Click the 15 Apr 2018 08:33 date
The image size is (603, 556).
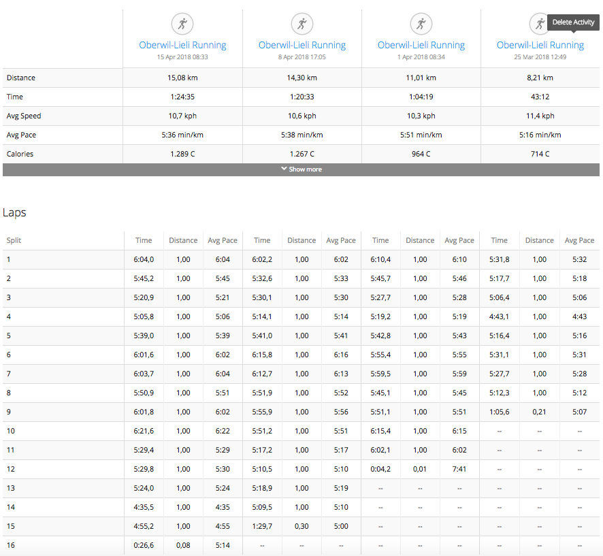click(x=182, y=57)
